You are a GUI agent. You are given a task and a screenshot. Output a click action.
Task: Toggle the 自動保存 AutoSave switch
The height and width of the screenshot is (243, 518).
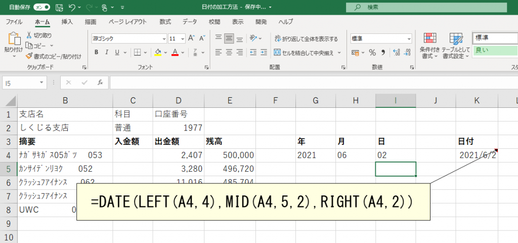pos(41,7)
